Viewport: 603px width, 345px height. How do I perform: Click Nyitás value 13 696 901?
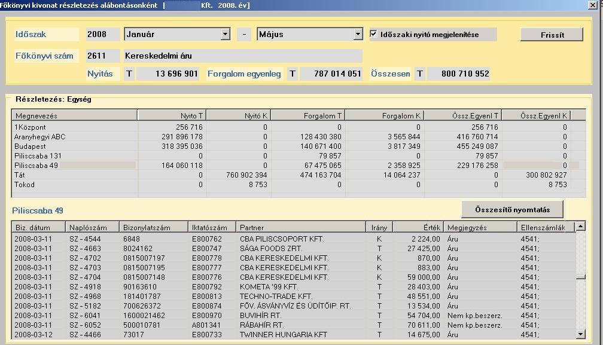coord(168,74)
